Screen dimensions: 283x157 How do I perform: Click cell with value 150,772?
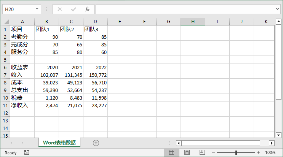pos(95,75)
